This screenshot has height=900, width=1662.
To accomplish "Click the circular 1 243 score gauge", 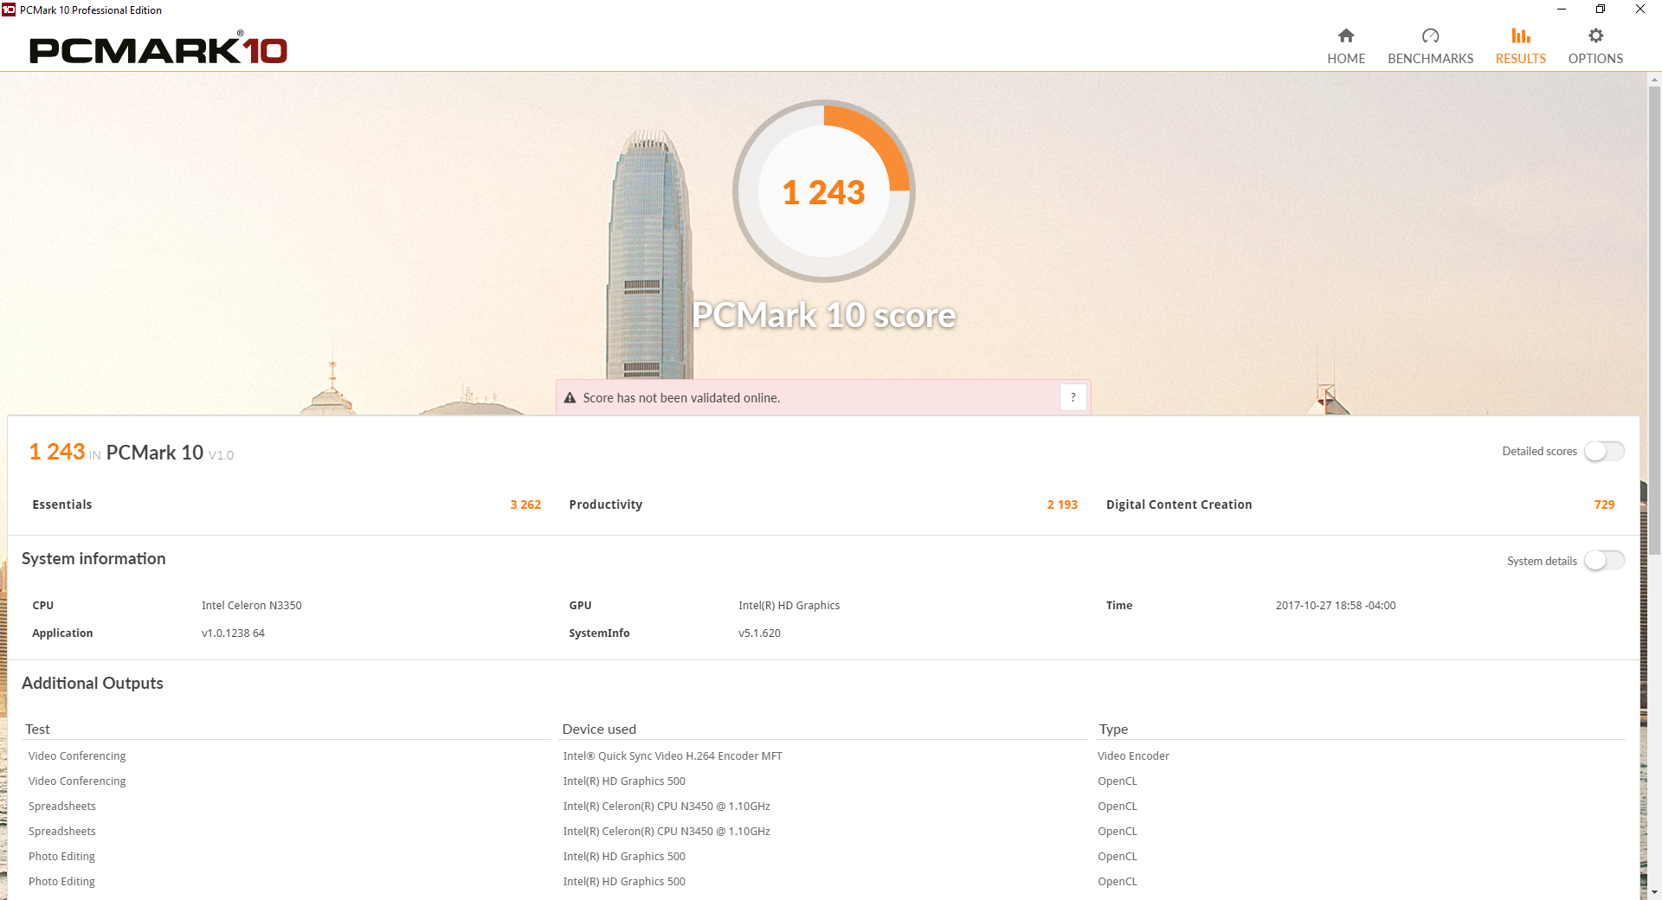I will (824, 191).
